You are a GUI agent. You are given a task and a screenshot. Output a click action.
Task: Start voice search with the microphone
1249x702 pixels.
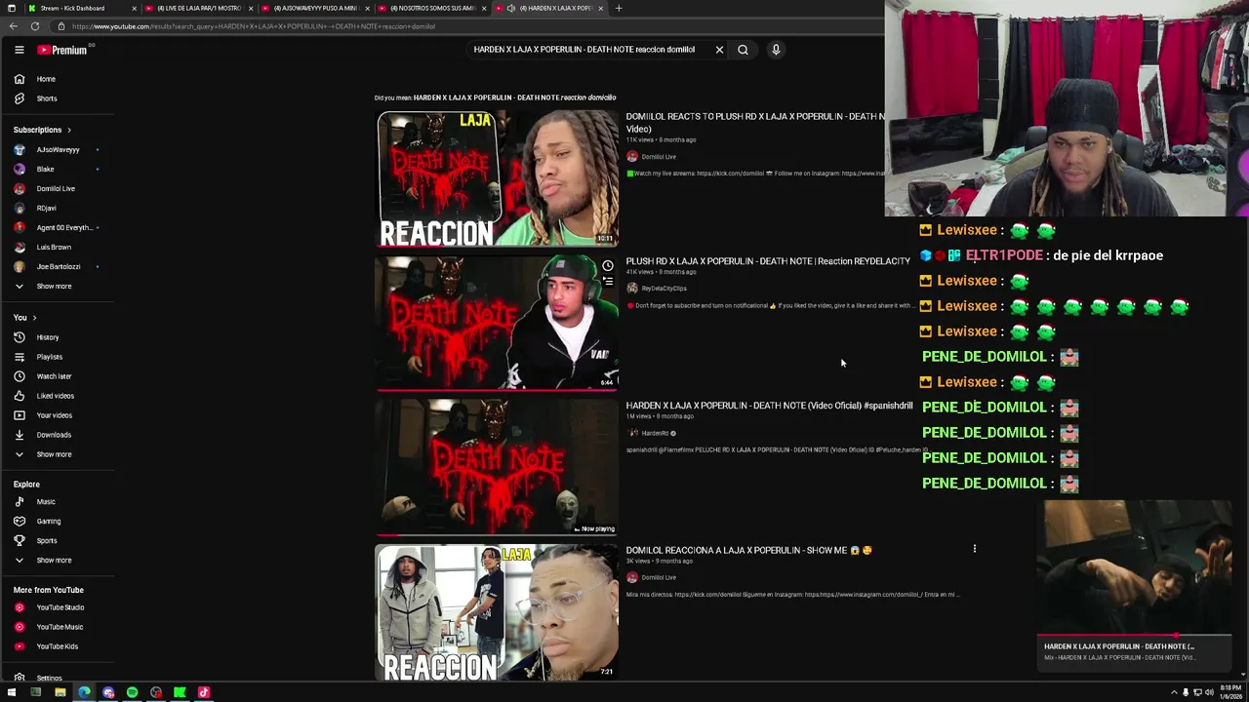(x=776, y=50)
